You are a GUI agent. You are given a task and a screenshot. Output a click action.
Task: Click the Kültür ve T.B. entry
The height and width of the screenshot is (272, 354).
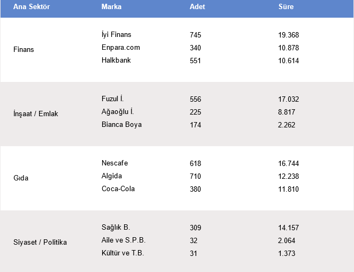click(x=122, y=253)
